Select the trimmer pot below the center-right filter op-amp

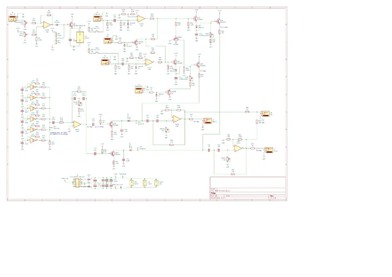pyautogui.click(x=166, y=130)
